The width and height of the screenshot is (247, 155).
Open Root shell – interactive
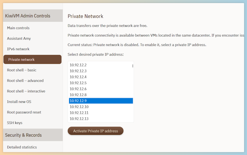[x=26, y=91]
